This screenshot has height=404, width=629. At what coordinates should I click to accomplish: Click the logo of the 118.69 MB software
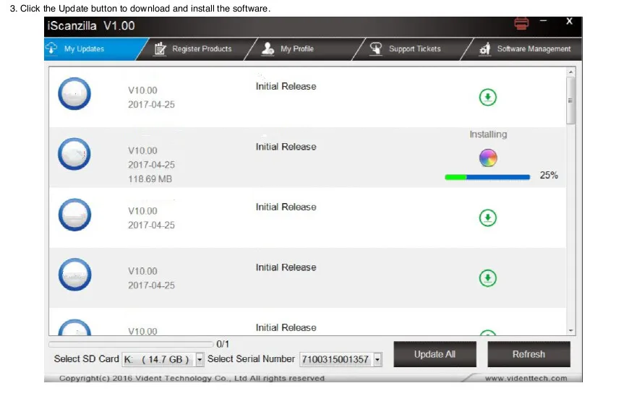pyautogui.click(x=74, y=154)
